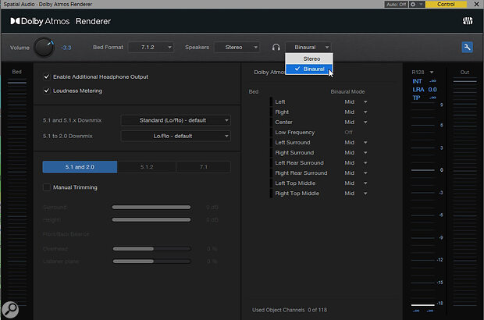Close the Spatial Audio window
484x320 pixels.
coord(476,5)
